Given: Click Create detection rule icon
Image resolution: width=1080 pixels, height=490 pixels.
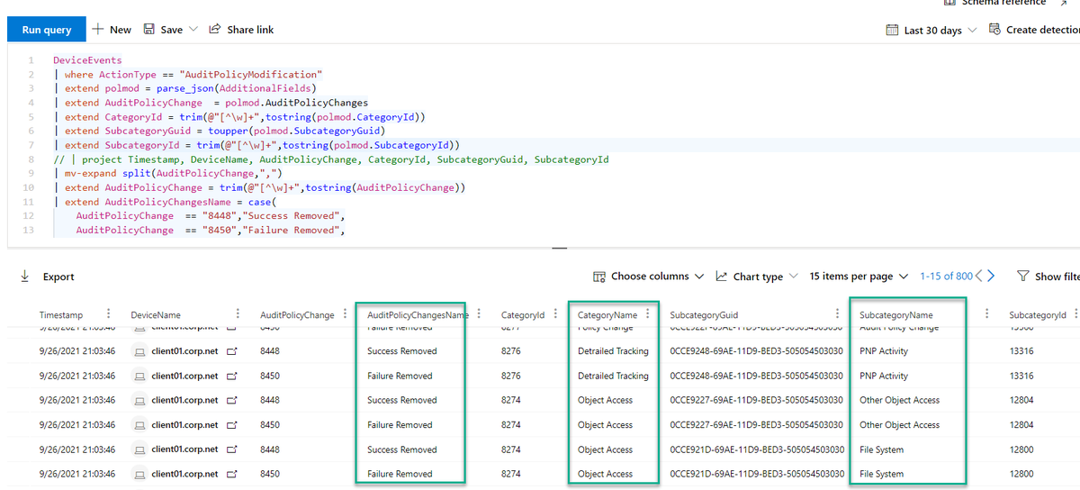Looking at the screenshot, I should point(994,30).
